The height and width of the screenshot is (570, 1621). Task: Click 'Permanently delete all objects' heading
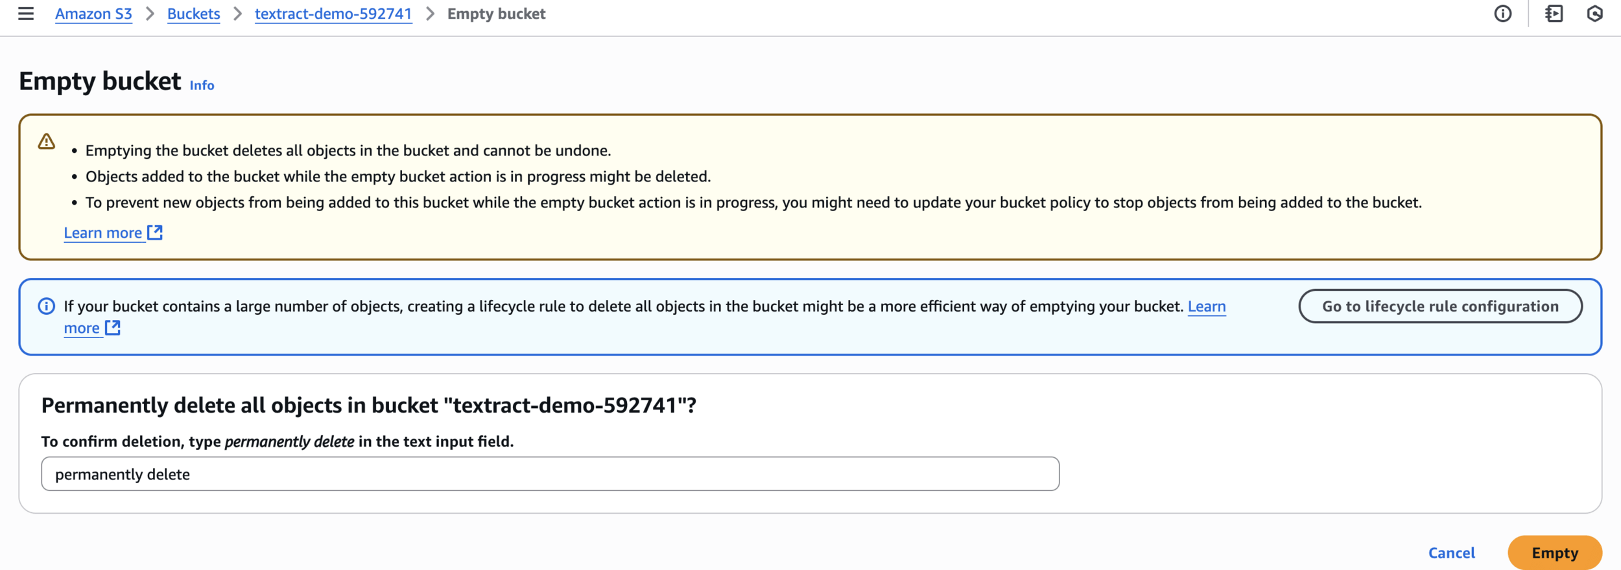click(x=368, y=405)
